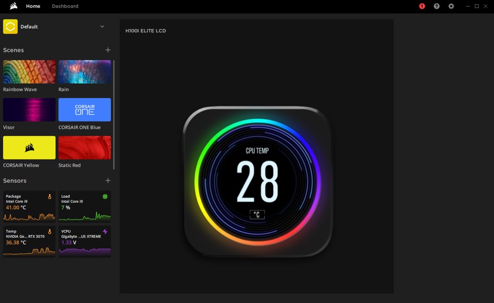Click the 36.38 °C GPU temperature value
This screenshot has height=303, width=494.
(x=16, y=243)
